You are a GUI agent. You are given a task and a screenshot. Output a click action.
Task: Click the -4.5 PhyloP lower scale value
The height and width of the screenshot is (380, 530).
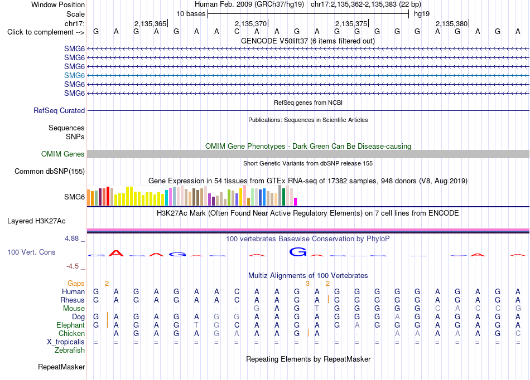click(x=73, y=266)
